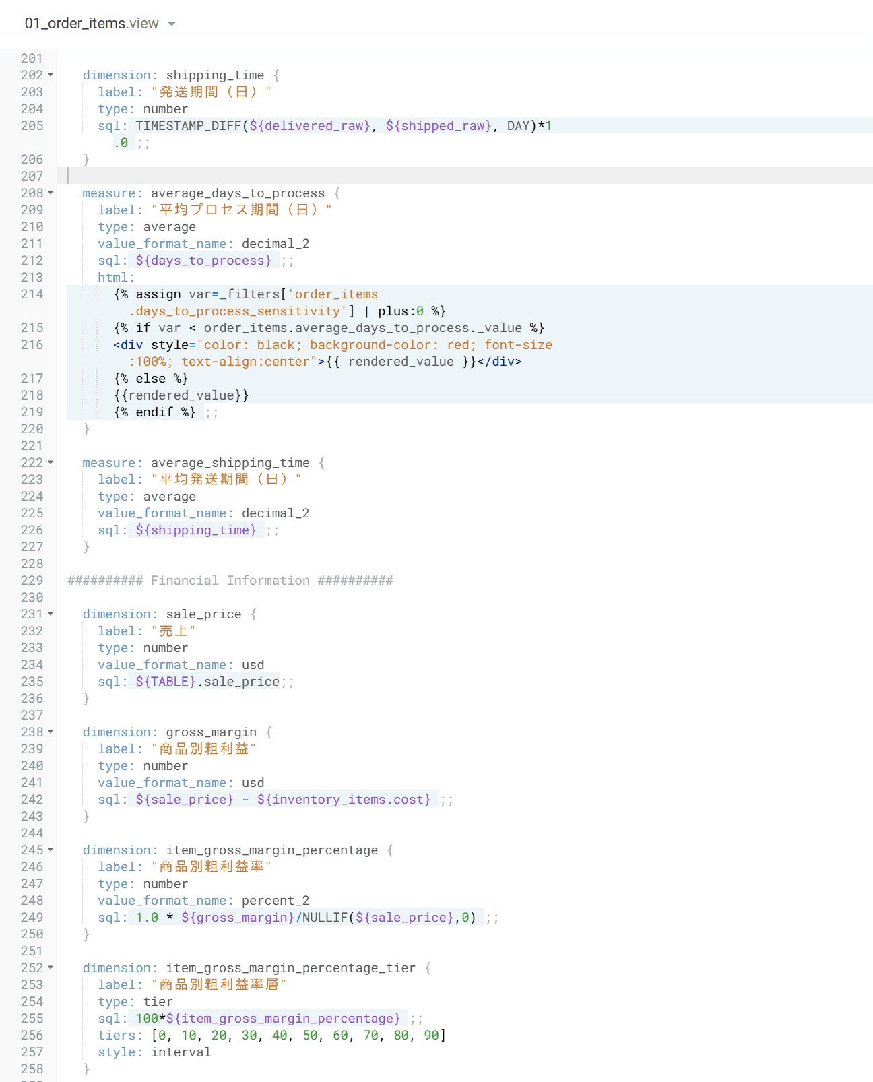Click the label "発送期間（日）"

212,92
